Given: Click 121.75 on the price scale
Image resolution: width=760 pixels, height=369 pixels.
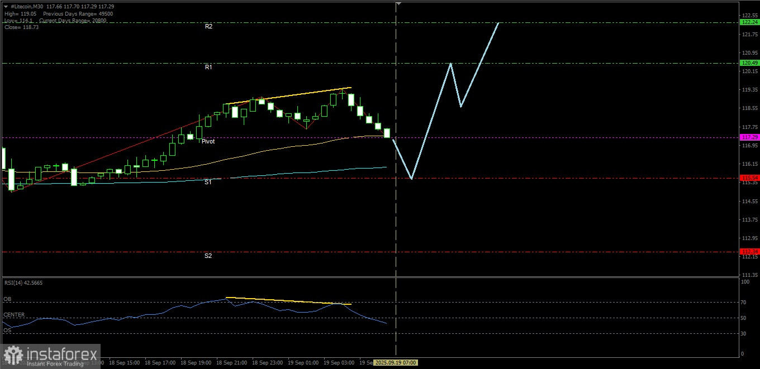Looking at the screenshot, I should tap(749, 34).
